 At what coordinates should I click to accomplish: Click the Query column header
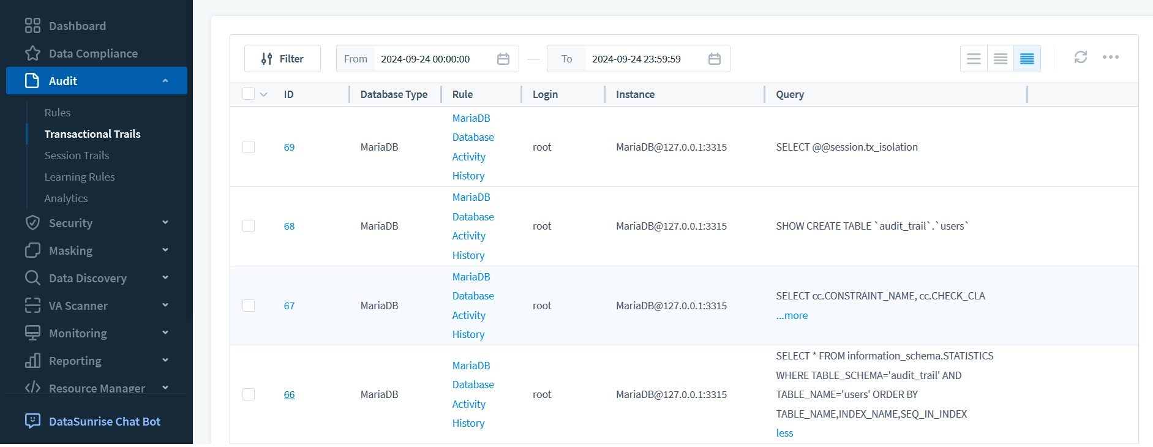790,94
